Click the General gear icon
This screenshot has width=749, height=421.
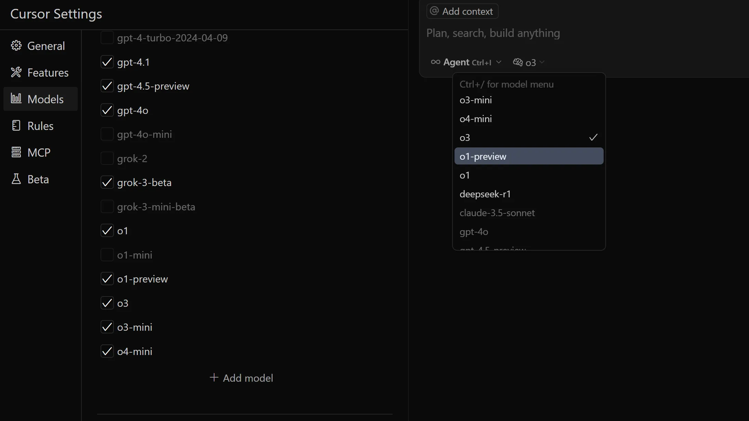pyautogui.click(x=16, y=45)
